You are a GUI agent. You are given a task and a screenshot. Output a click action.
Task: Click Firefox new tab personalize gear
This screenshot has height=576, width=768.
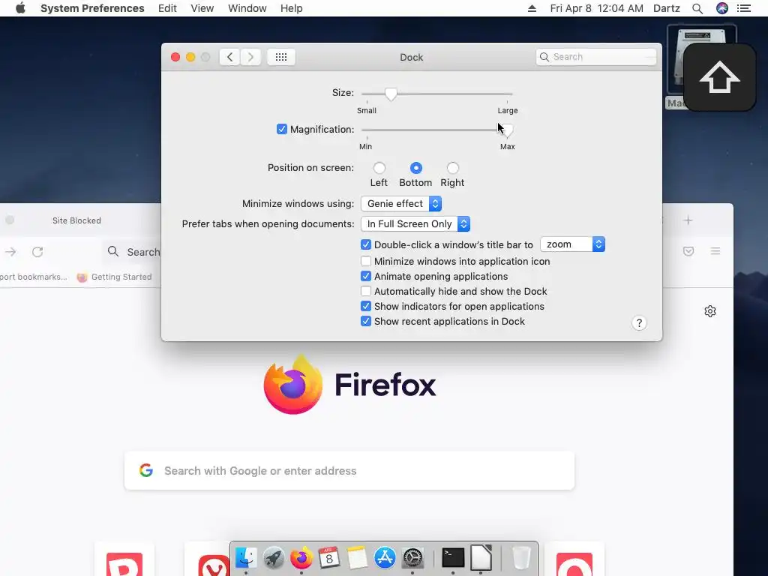point(710,311)
